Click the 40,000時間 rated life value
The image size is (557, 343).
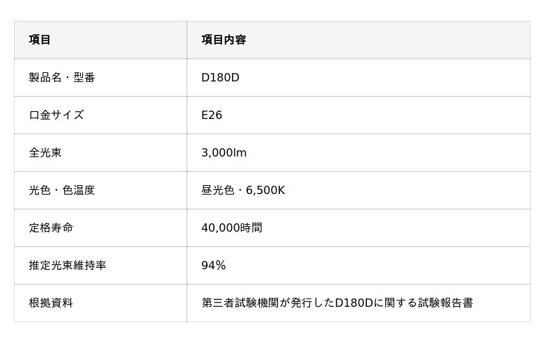pos(232,228)
